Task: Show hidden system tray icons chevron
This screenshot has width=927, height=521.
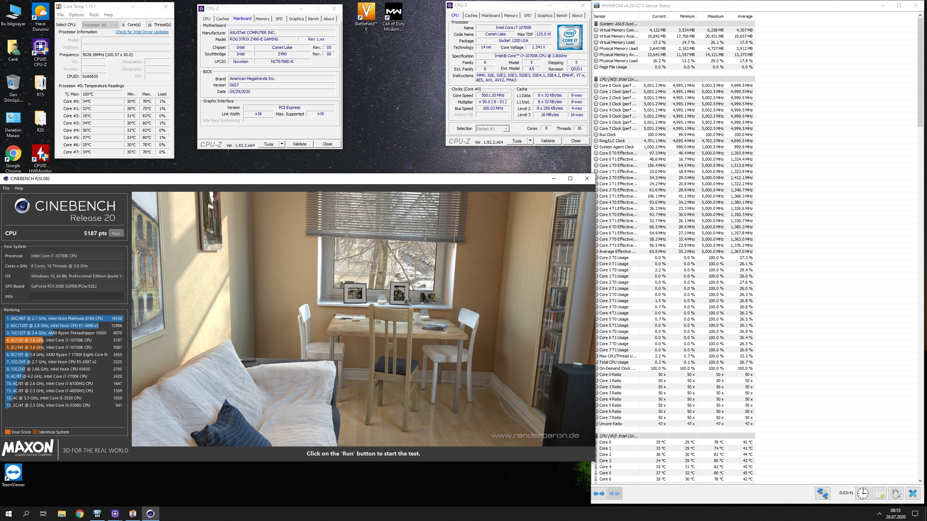Action: point(879,513)
